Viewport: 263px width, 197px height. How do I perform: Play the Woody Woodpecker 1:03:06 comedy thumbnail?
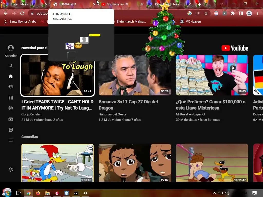pos(58,163)
